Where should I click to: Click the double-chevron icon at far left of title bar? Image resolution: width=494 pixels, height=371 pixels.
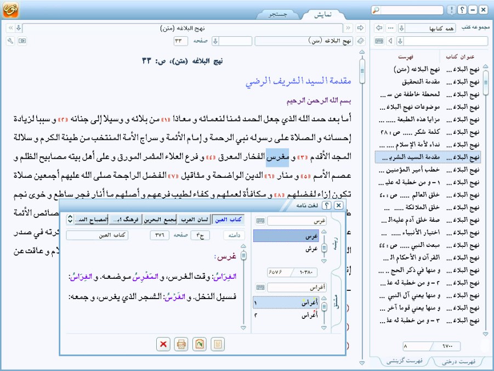point(10,28)
